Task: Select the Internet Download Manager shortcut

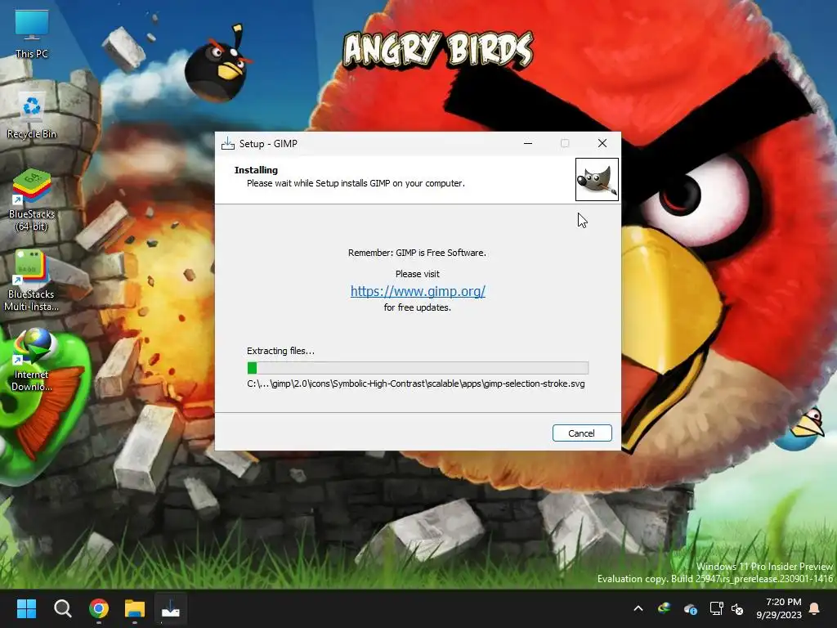Action: 32,360
